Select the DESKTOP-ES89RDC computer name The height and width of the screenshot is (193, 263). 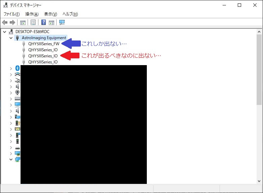32,32
